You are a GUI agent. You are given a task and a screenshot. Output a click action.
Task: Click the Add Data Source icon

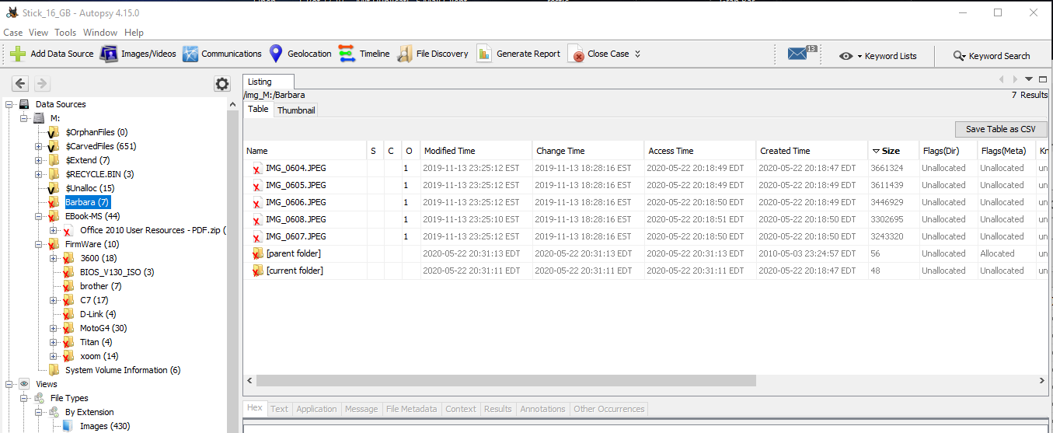point(18,54)
